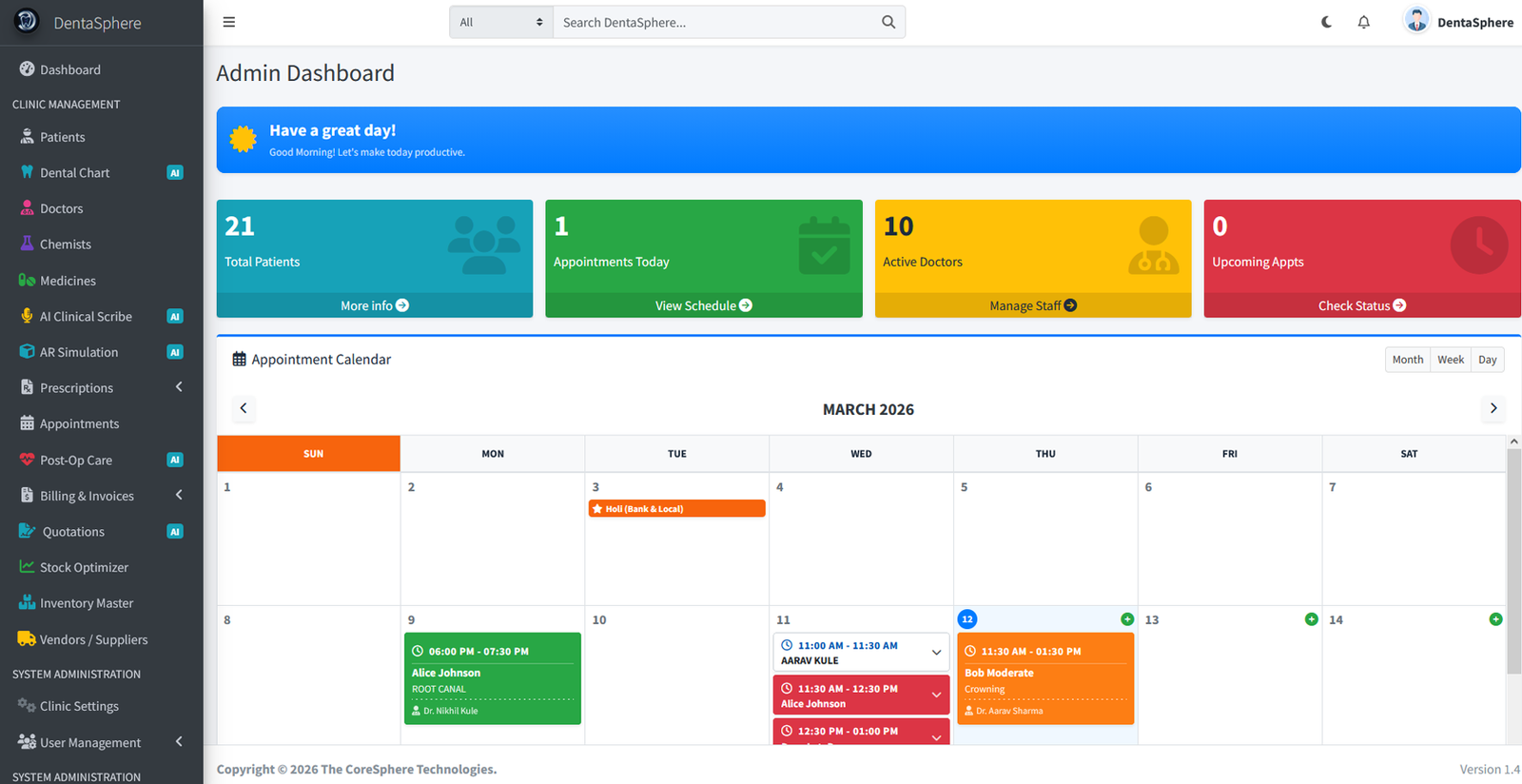Screen dimensions: 1522x784
Task: Add appointment on March 12 plus icon
Action: click(x=1127, y=619)
